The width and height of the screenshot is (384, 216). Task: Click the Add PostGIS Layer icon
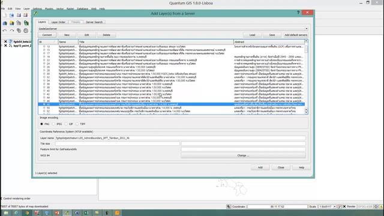point(19,23)
